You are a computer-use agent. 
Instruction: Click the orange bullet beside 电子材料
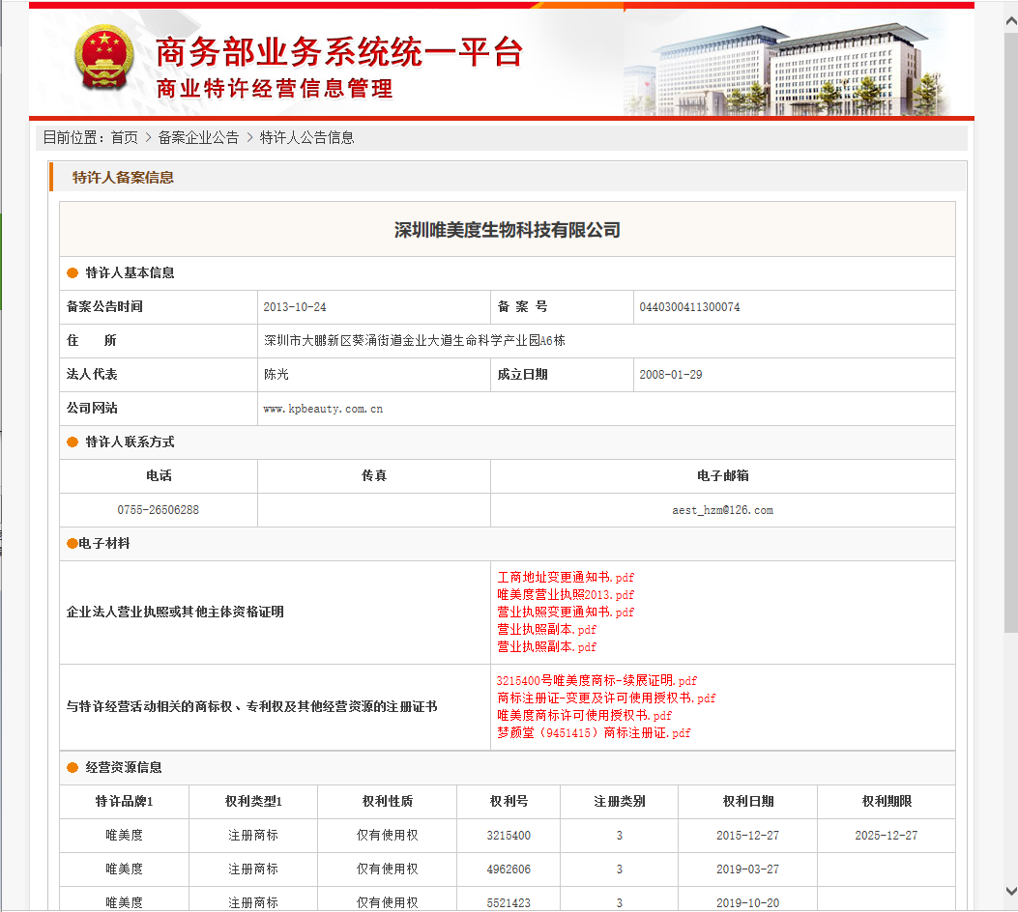(x=72, y=544)
